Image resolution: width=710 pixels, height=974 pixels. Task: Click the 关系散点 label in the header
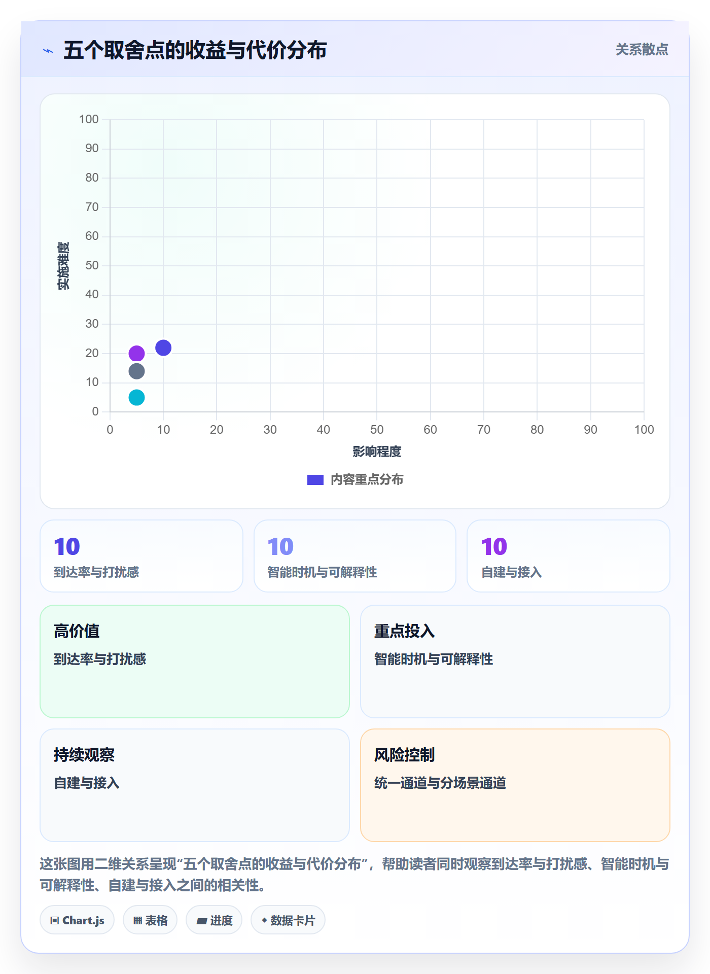tap(642, 50)
